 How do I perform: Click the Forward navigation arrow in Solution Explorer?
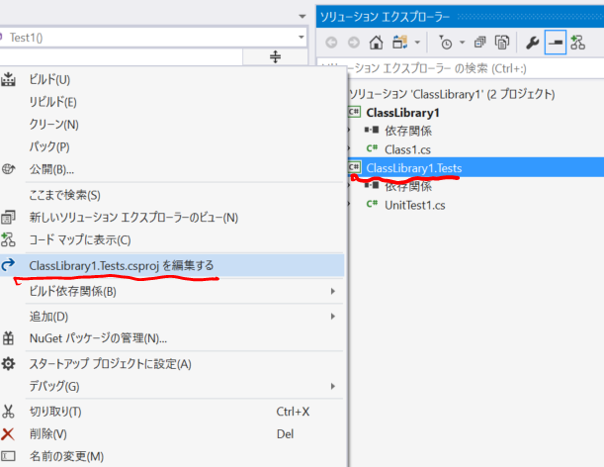click(353, 43)
